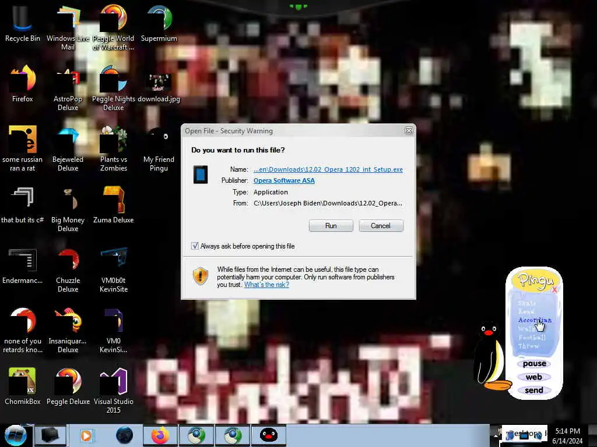The image size is (597, 447).
Task: Select Peggle Deluxe desktop icon
Action: (x=68, y=386)
